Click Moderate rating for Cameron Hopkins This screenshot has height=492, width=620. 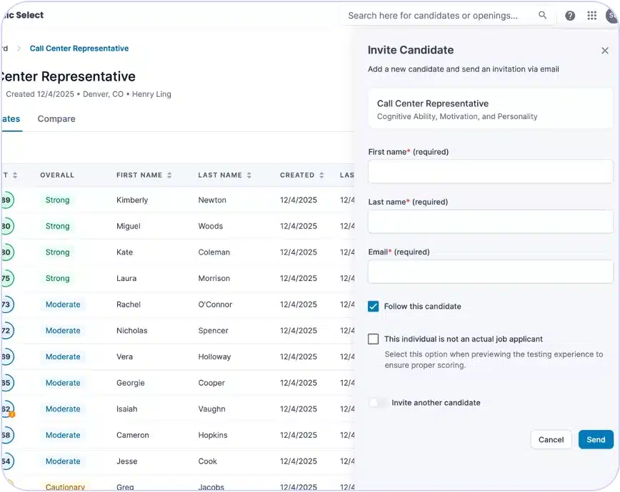63,435
